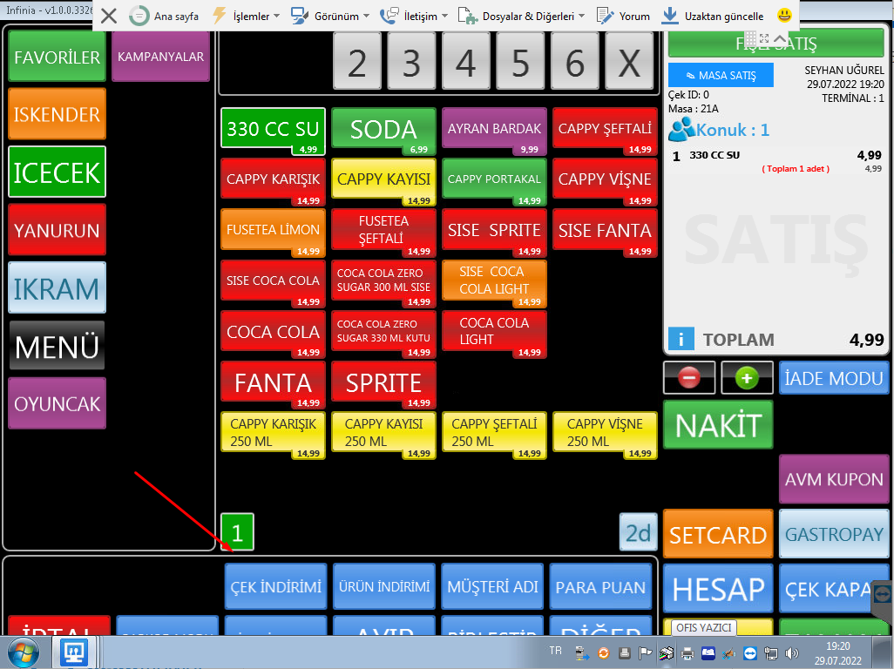The image size is (894, 669).
Task: Enable İADE MODU
Action: point(834,377)
